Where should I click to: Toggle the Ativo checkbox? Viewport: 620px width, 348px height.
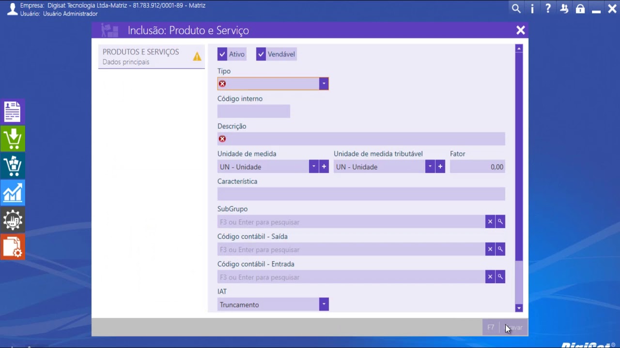[x=222, y=54]
